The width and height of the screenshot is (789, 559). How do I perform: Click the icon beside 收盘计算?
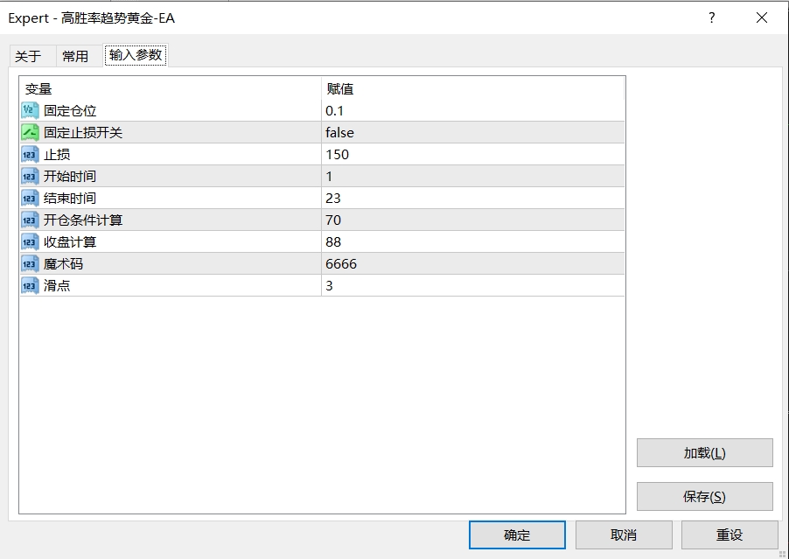click(x=30, y=241)
